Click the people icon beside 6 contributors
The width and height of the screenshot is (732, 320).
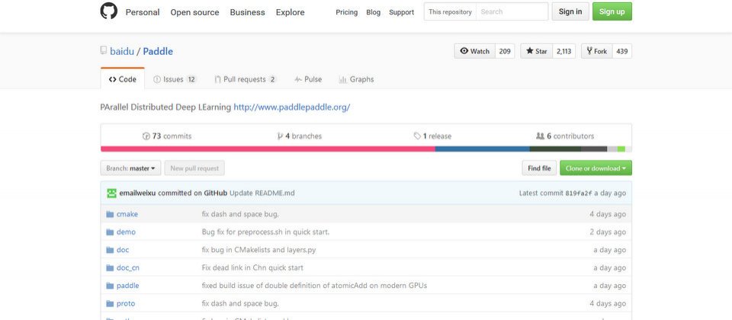coord(540,136)
